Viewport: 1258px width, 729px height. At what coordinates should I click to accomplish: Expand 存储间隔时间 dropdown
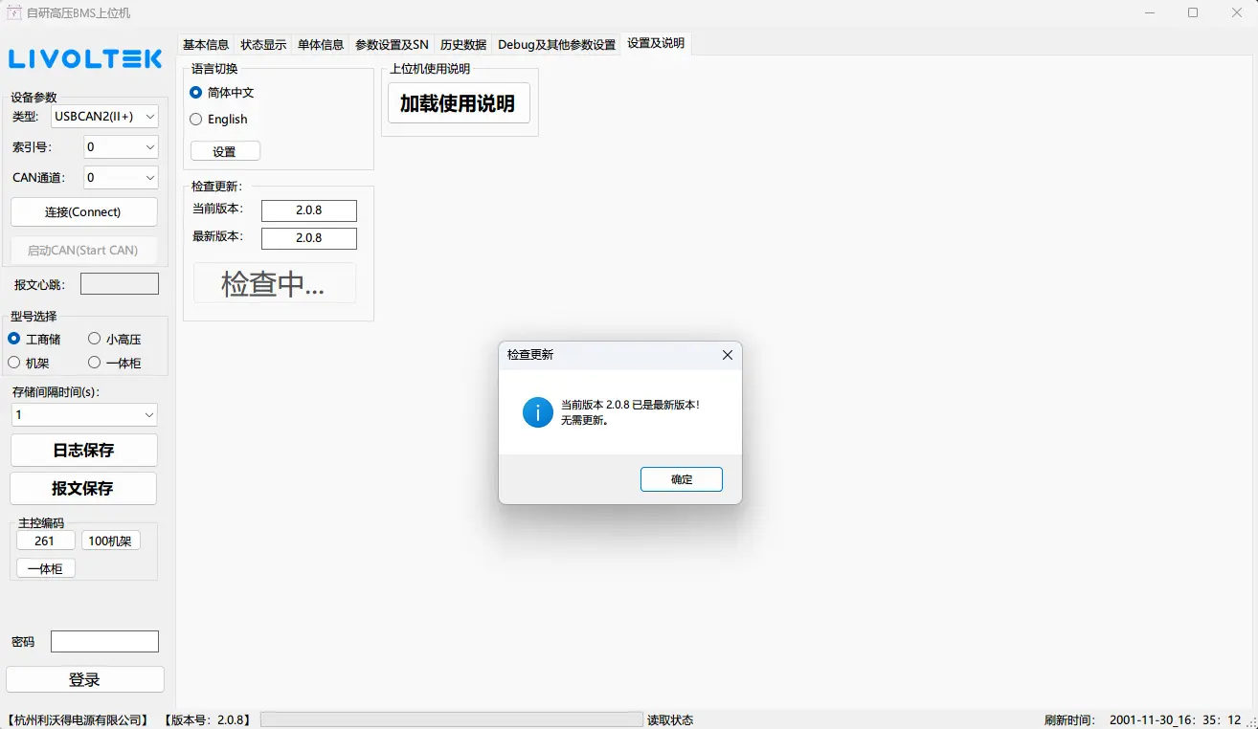84,415
